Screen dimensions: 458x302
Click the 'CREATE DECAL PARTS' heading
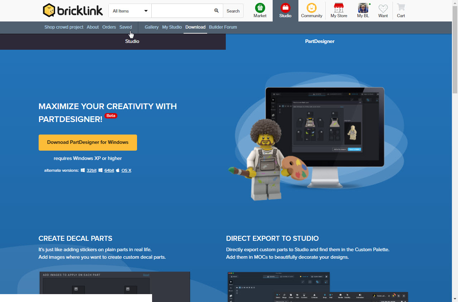click(x=75, y=238)
